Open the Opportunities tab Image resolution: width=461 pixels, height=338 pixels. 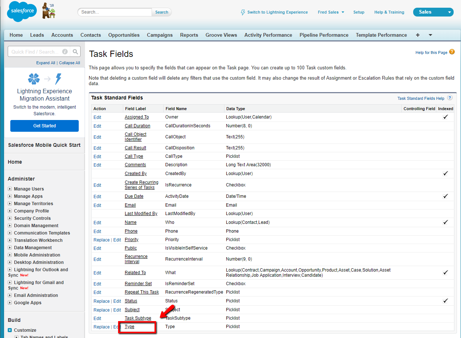pos(124,35)
